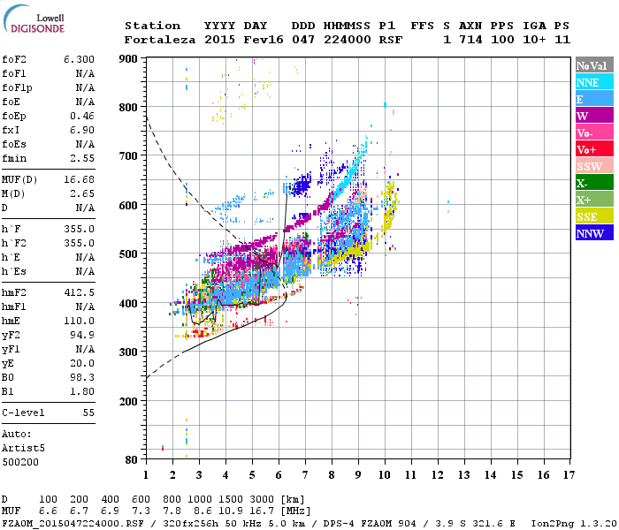Select the NNE cyan legend swatch

click(x=594, y=82)
